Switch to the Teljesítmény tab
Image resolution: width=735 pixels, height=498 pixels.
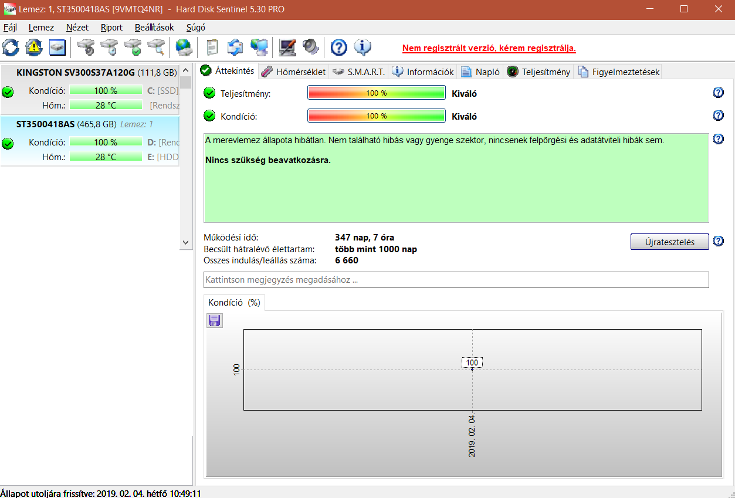pos(538,72)
